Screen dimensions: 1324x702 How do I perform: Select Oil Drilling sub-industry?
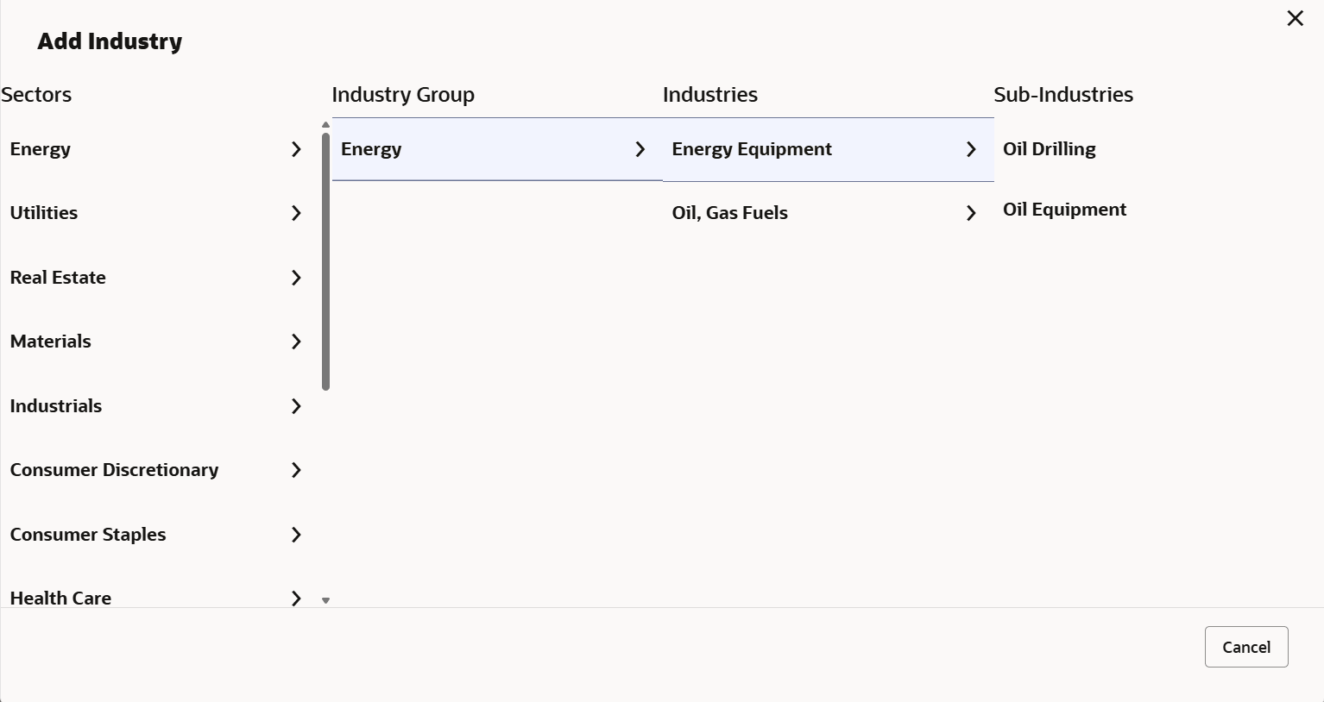click(x=1049, y=149)
